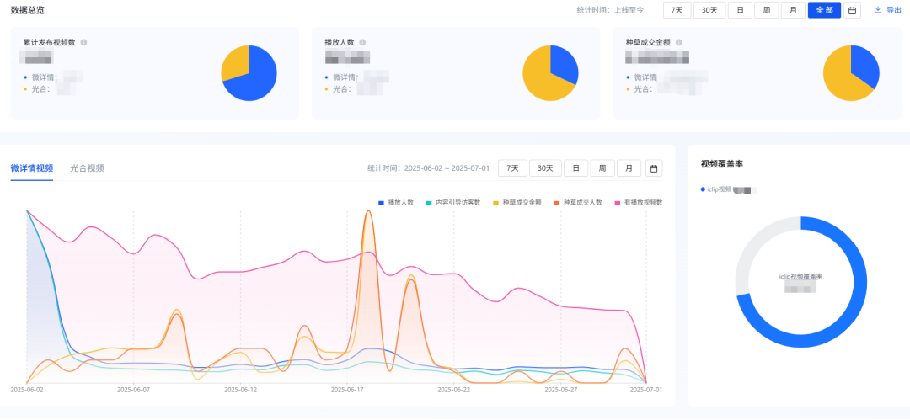Click the 2025-06-07 x-axis date label
This screenshot has height=420, width=910.
point(133,390)
